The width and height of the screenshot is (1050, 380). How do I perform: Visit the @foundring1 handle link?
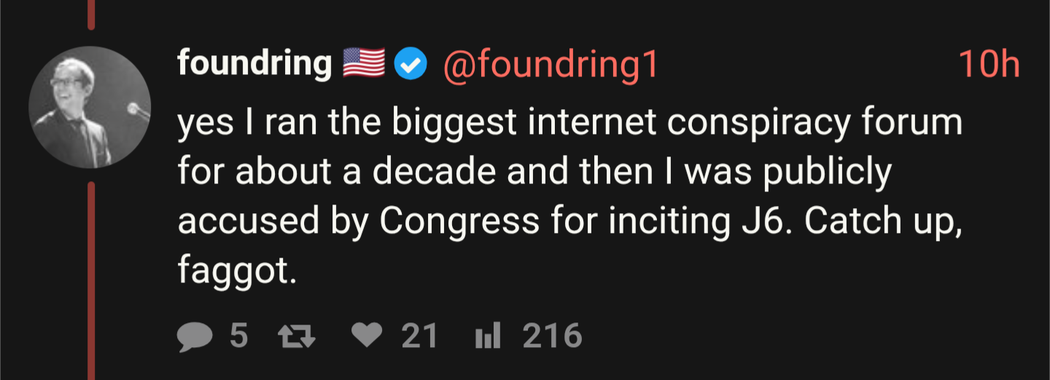[549, 66]
